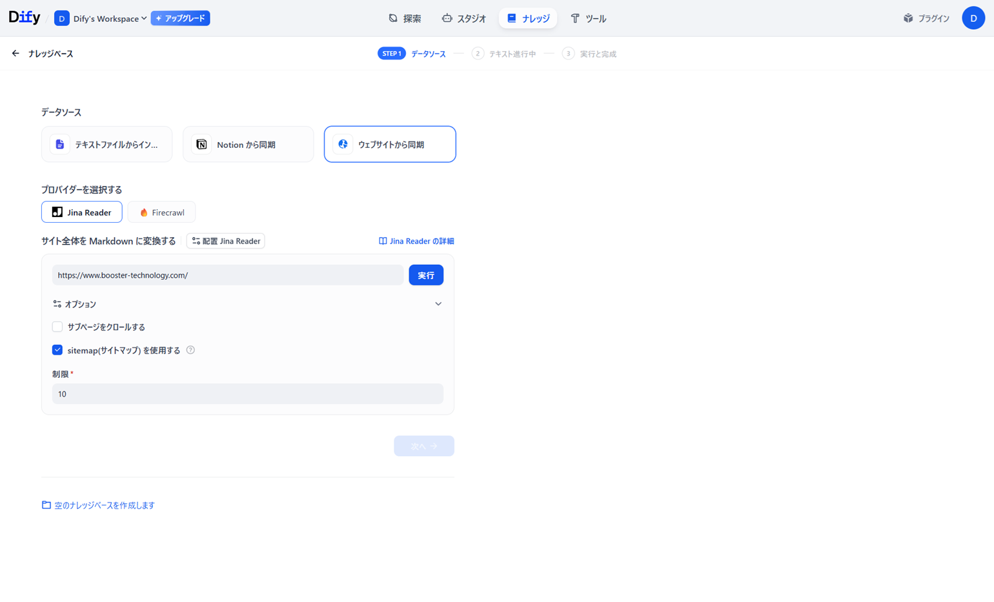994x602 pixels.
Task: Open the プラグイン plugins page
Action: 926,19
